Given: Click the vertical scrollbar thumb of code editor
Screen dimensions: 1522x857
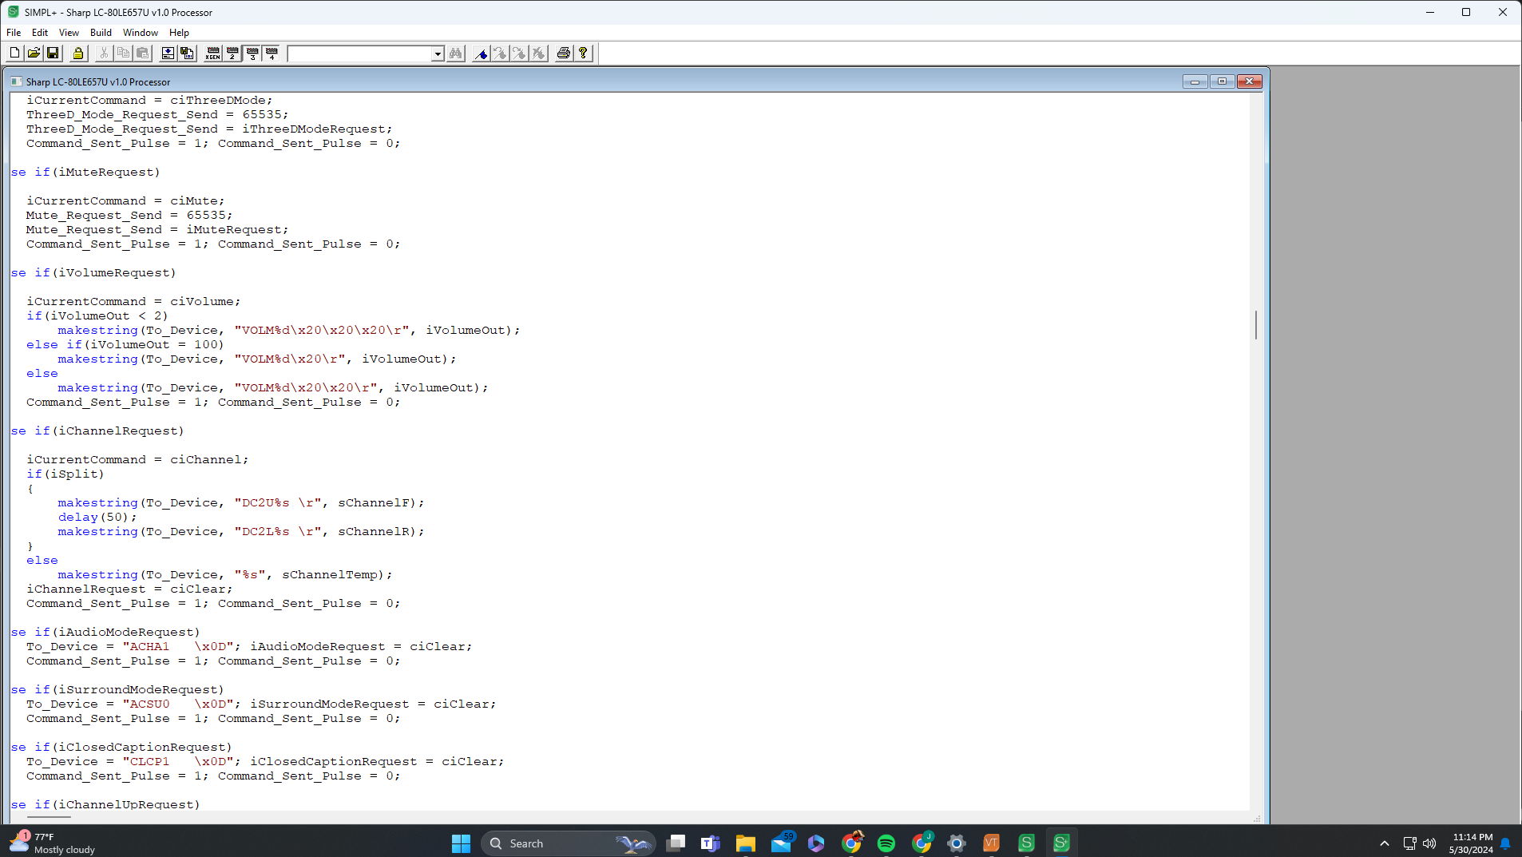Looking at the screenshot, I should click(x=1256, y=325).
